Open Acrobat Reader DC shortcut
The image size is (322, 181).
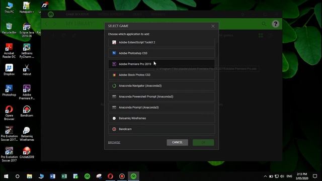[9, 51]
